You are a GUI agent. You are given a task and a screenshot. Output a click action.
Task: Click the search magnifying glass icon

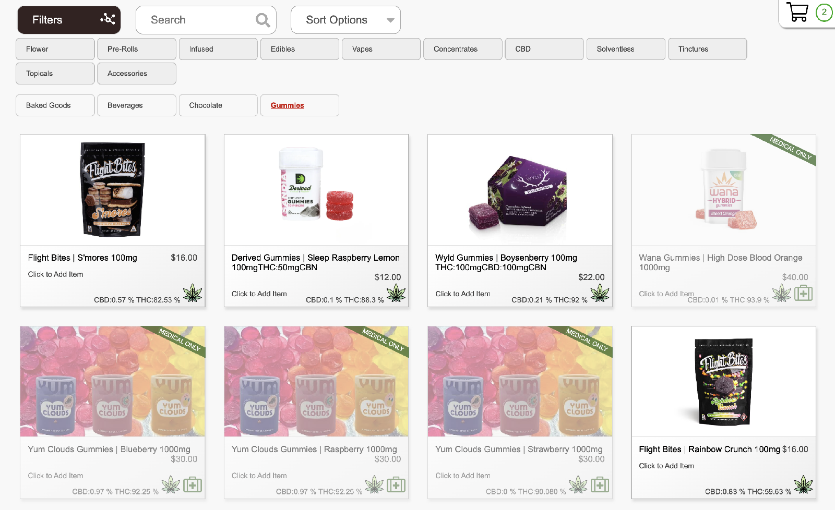pyautogui.click(x=263, y=20)
